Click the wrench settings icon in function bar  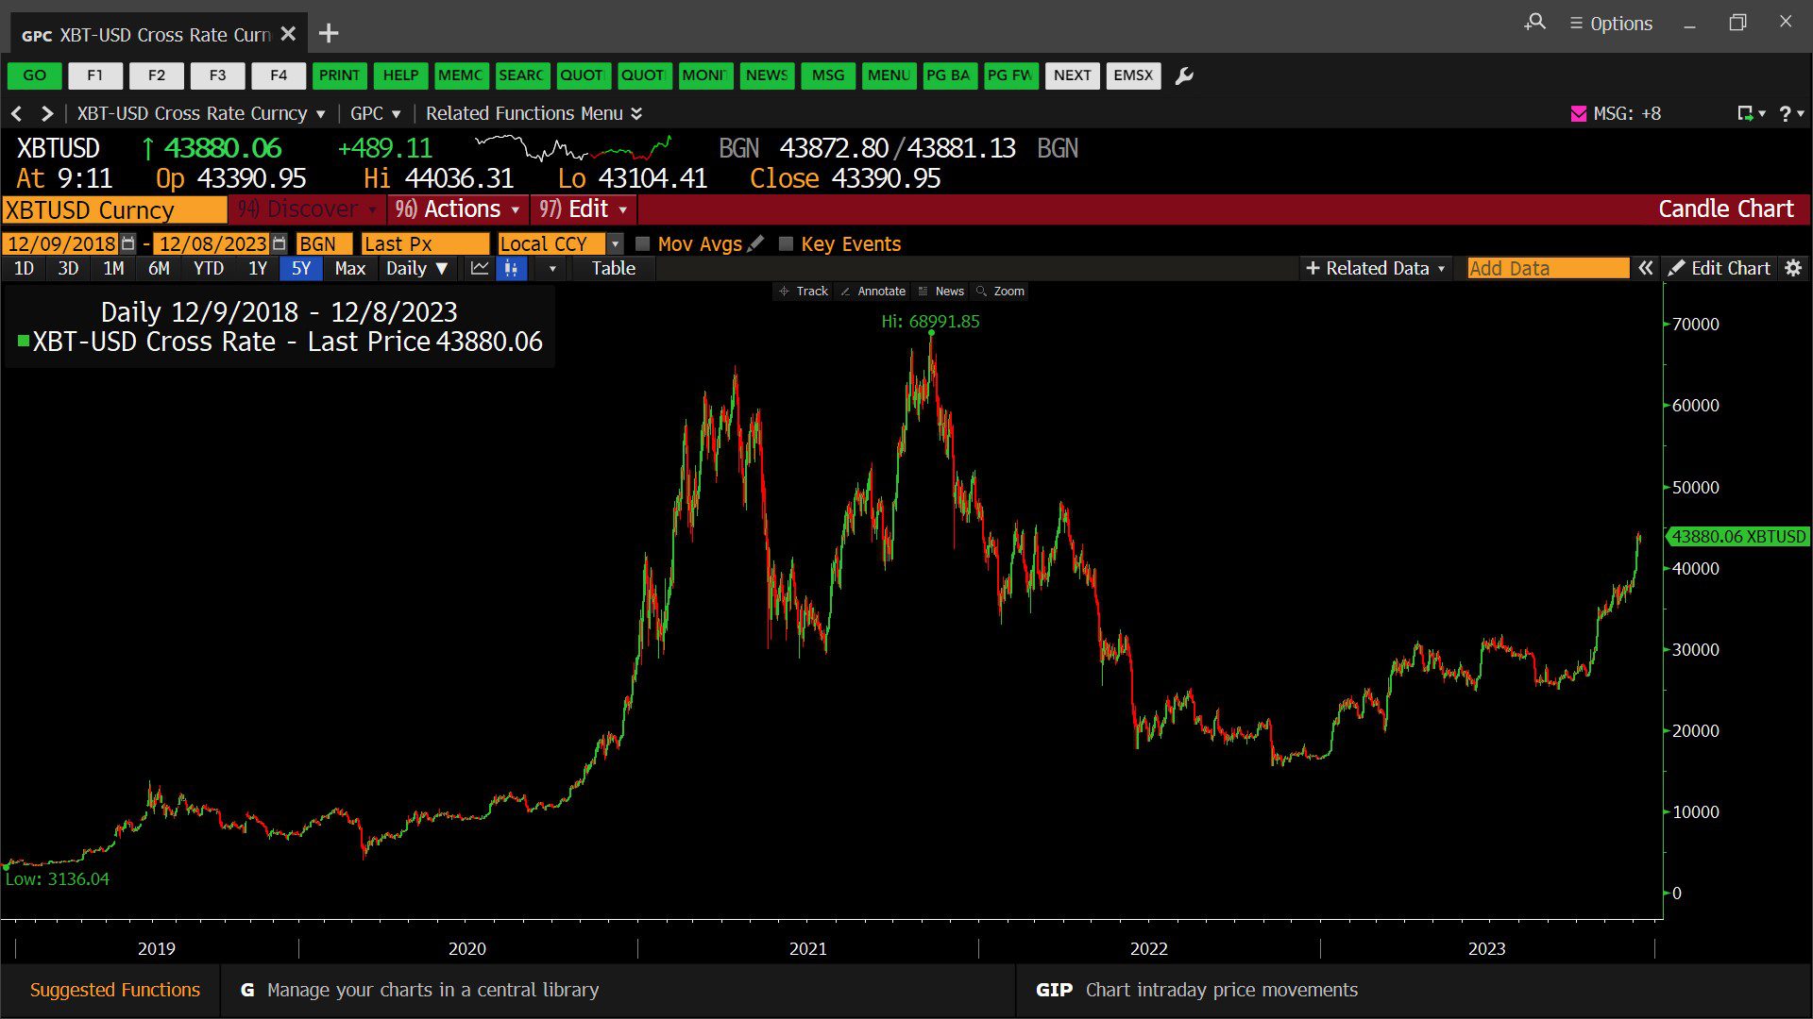pos(1184,75)
